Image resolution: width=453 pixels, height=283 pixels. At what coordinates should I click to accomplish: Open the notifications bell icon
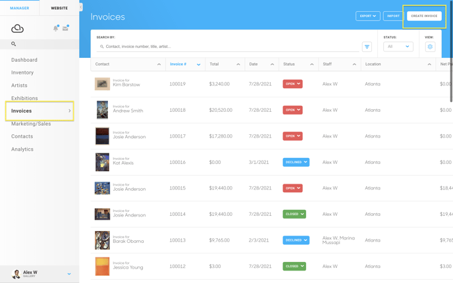click(55, 28)
